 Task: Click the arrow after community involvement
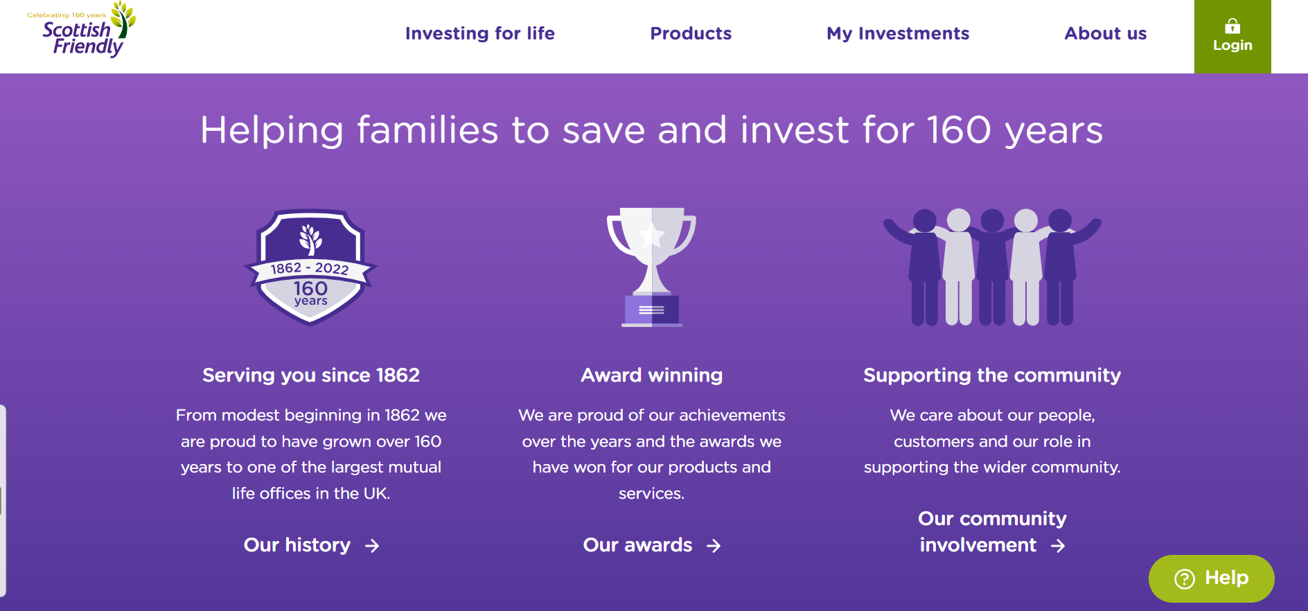[1058, 546]
